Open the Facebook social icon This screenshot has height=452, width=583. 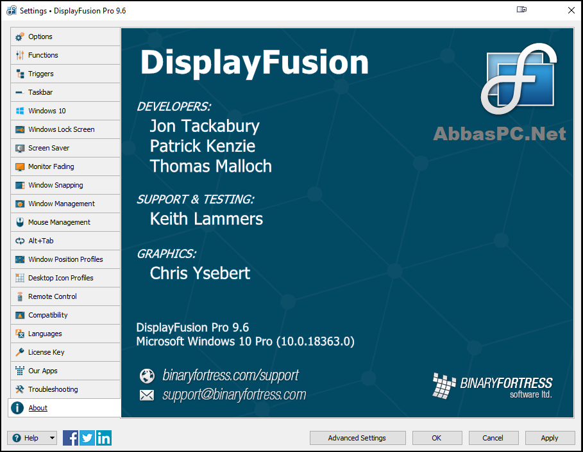(71, 438)
